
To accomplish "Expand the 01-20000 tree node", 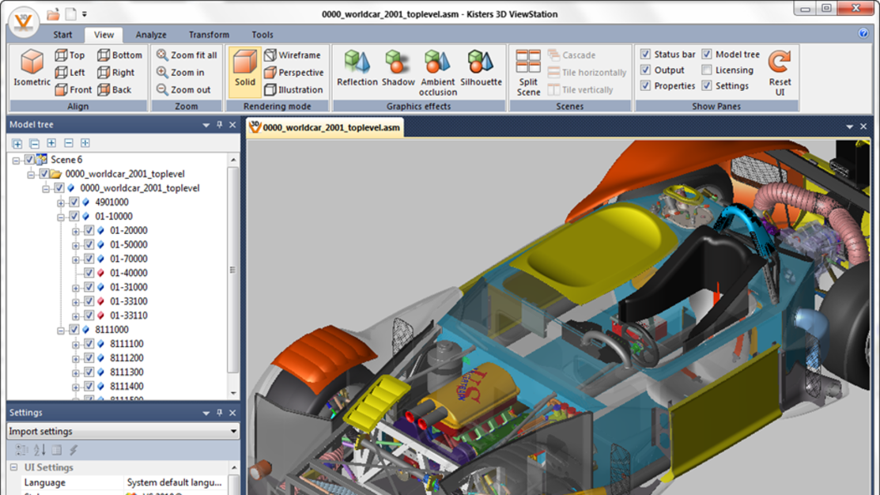I will [x=76, y=231].
